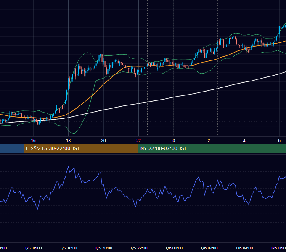The height and width of the screenshot is (252, 286).
Task: Click the '22' hour label on price chart axis
Action: pos(139,141)
